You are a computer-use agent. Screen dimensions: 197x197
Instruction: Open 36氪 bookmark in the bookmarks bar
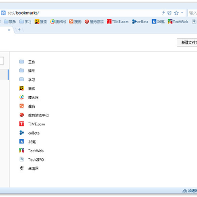click(158, 21)
